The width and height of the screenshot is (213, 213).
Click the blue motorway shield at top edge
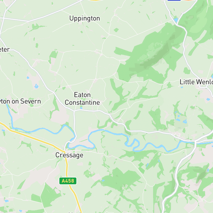point(174,0)
